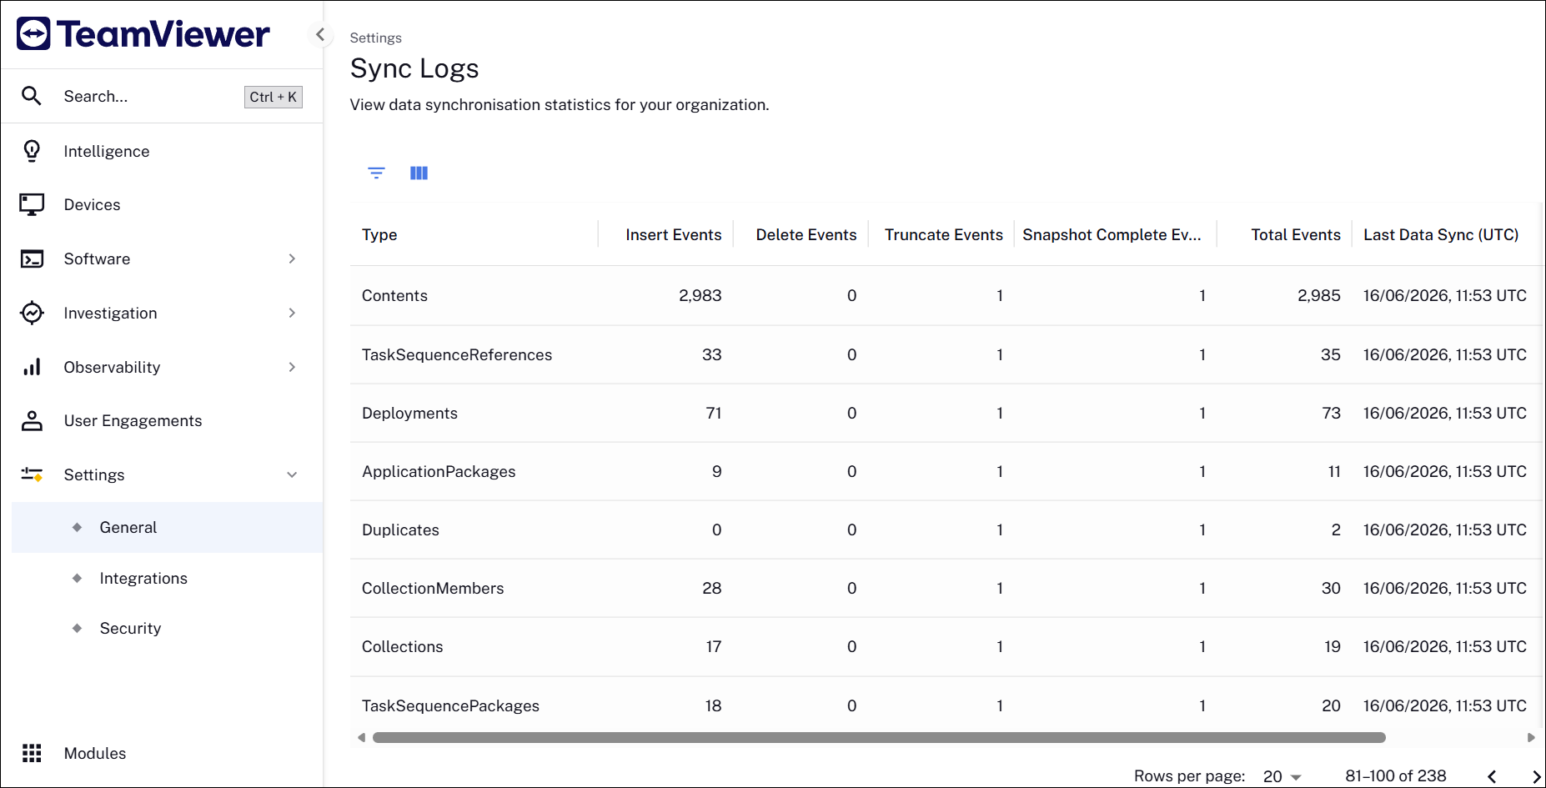Viewport: 1546px width, 788px height.
Task: Select the CollectionMembers row
Action: (x=945, y=588)
